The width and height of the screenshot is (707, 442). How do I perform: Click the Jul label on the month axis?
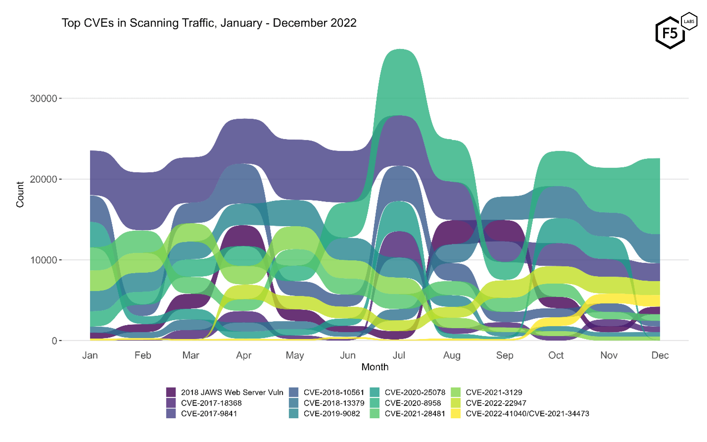pos(399,355)
